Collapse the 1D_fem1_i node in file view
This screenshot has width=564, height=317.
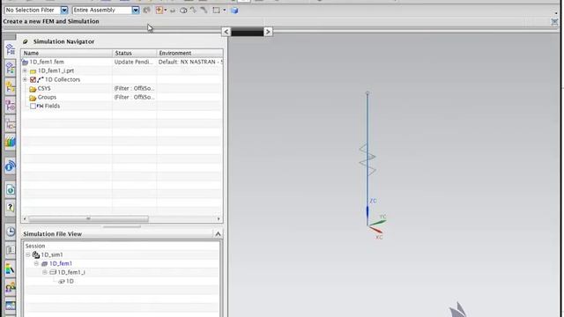click(x=45, y=272)
